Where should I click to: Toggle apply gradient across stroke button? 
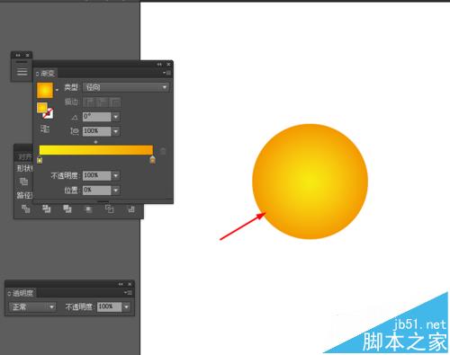tap(115, 102)
